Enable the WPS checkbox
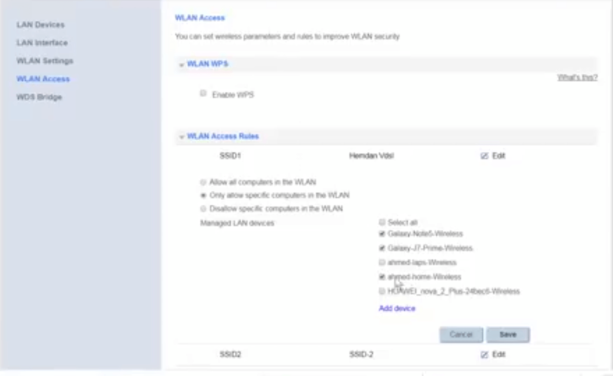This screenshot has width=613, height=376. tap(203, 94)
